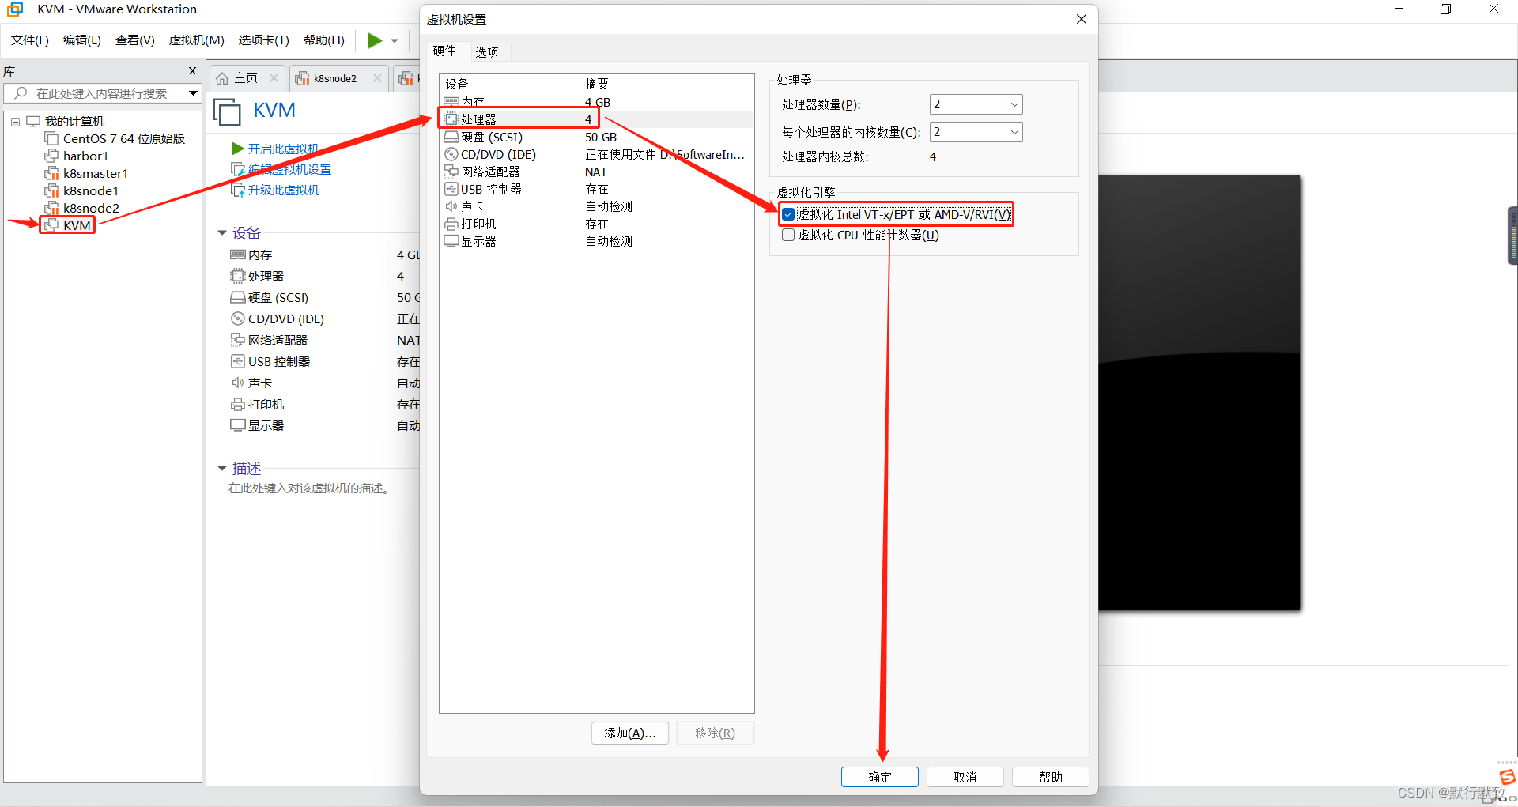The image size is (1518, 807).
Task: Click the 帮助 button in settings dialog
Action: coord(1050,777)
